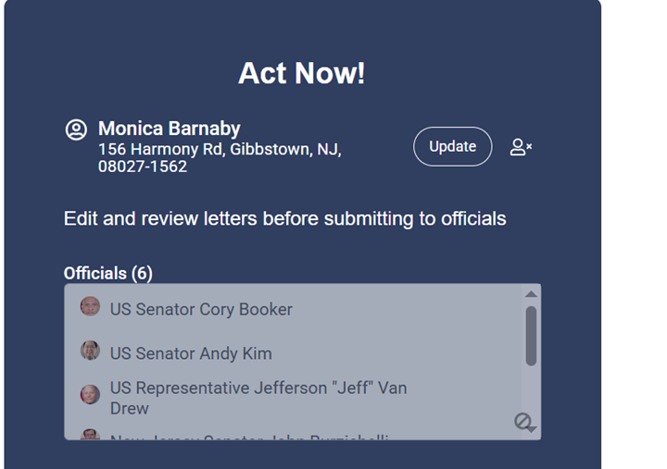Screen dimensions: 667x469
Task: Click Cory Booker's avatar photo
Action: pyautogui.click(x=90, y=306)
